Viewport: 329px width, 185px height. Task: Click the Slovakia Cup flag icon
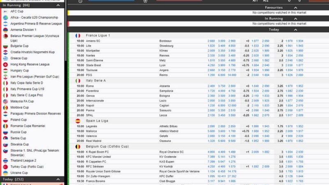coord(5,145)
